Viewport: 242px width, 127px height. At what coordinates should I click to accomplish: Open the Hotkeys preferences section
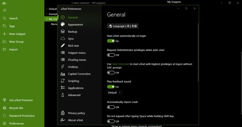point(73,67)
